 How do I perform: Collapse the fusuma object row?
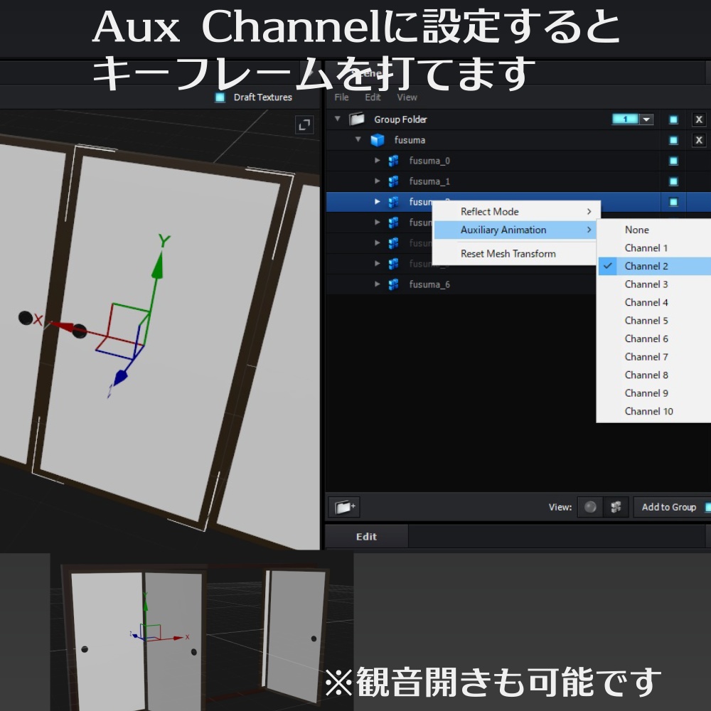pos(358,139)
